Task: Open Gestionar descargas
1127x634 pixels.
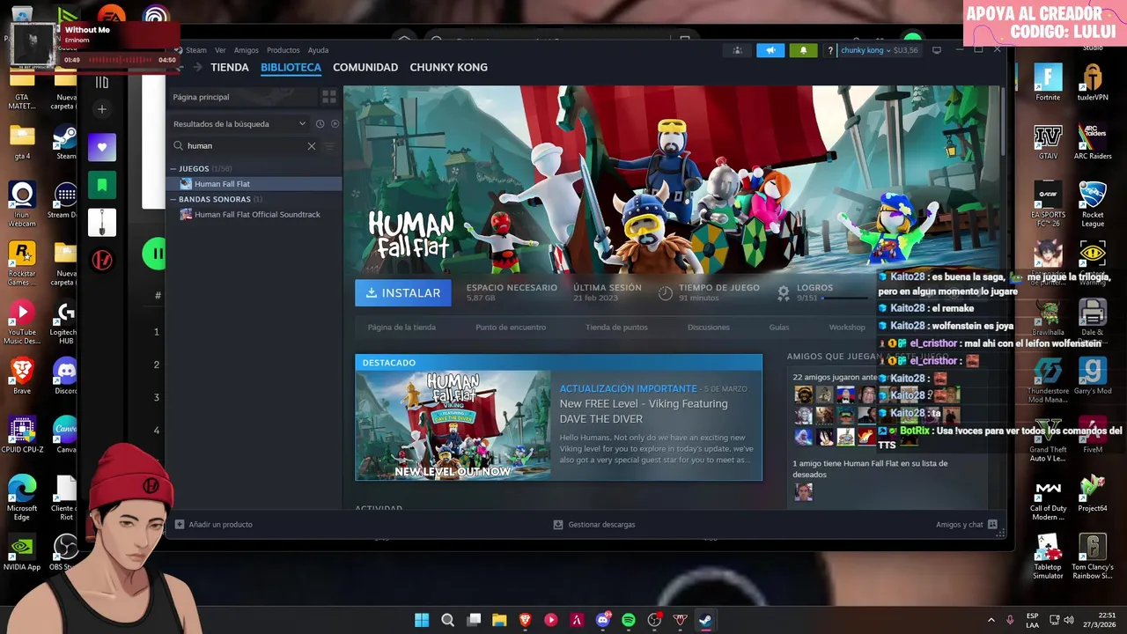Action: [594, 525]
